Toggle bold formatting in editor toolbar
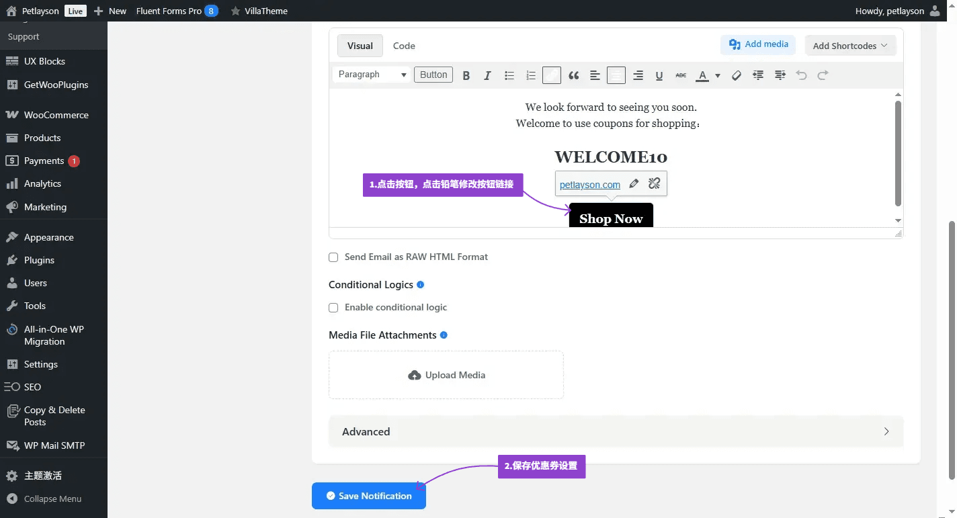This screenshot has height=518, width=957. (x=466, y=75)
